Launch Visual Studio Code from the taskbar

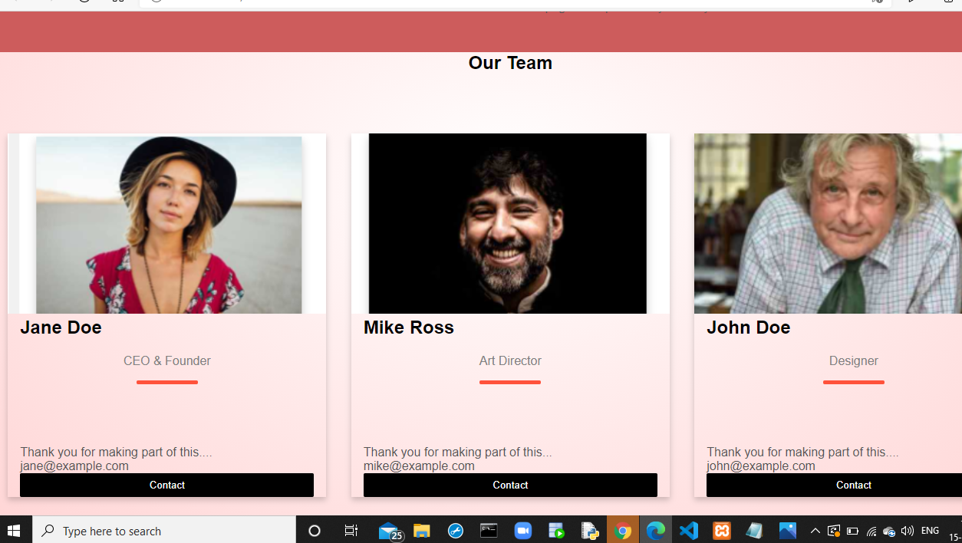pos(688,530)
